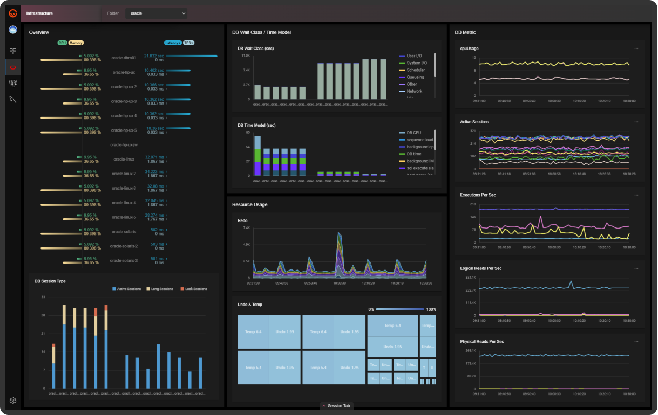Expand the Session Tab at the bottom

click(x=337, y=406)
